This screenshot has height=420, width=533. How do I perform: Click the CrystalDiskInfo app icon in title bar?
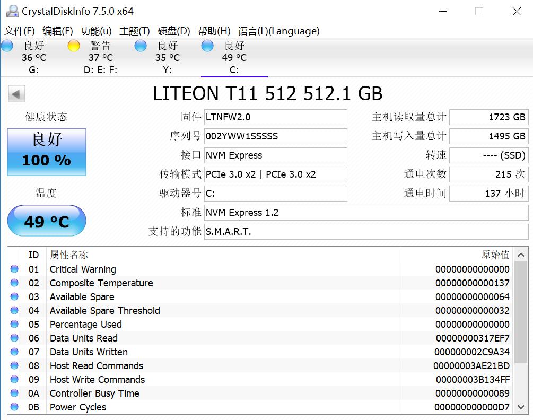pyautogui.click(x=12, y=11)
